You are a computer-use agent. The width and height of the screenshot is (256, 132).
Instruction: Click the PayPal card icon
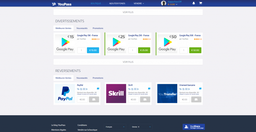(x=98, y=88)
